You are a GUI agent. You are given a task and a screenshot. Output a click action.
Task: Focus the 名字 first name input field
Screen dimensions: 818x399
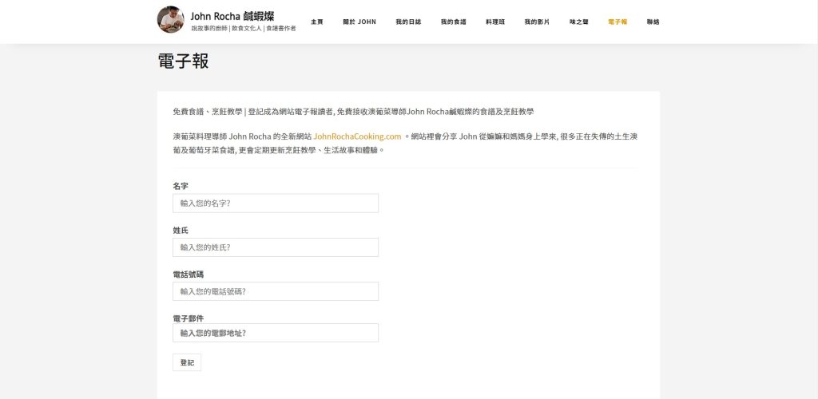coord(276,203)
